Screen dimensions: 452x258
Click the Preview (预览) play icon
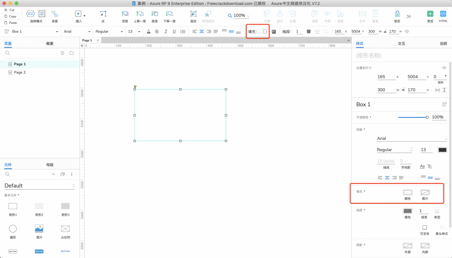pos(430,14)
